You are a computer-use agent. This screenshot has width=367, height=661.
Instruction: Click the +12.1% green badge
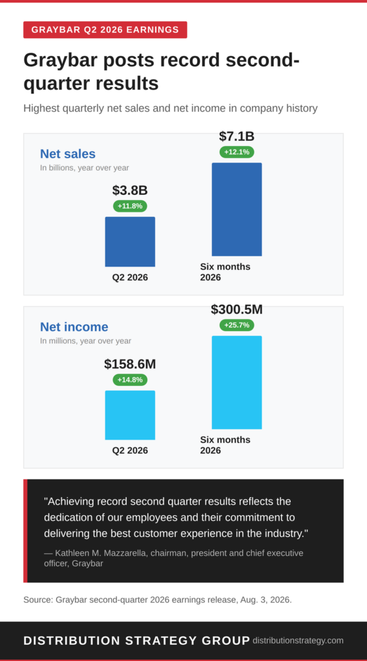(236, 152)
